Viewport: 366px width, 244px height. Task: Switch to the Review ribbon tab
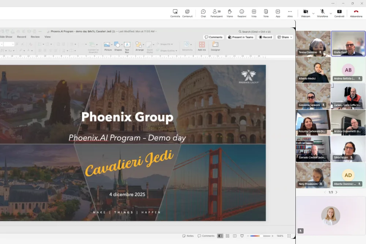[x=35, y=37]
